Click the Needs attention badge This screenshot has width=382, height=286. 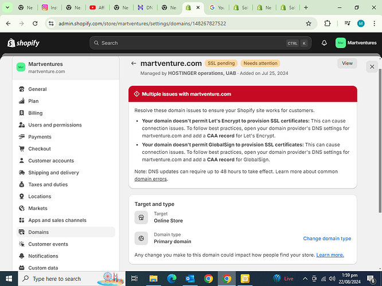[260, 63]
